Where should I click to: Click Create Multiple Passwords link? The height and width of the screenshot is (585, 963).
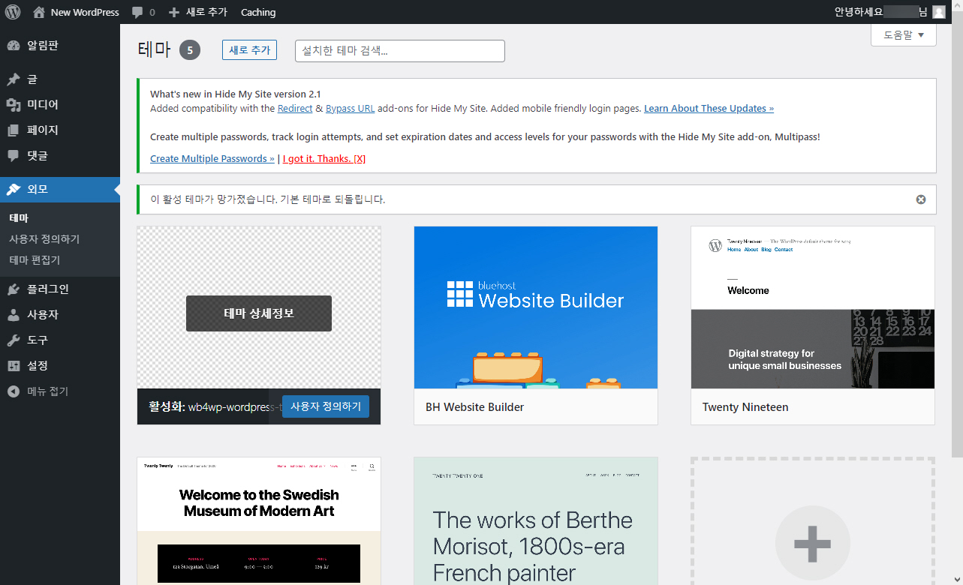tap(212, 159)
